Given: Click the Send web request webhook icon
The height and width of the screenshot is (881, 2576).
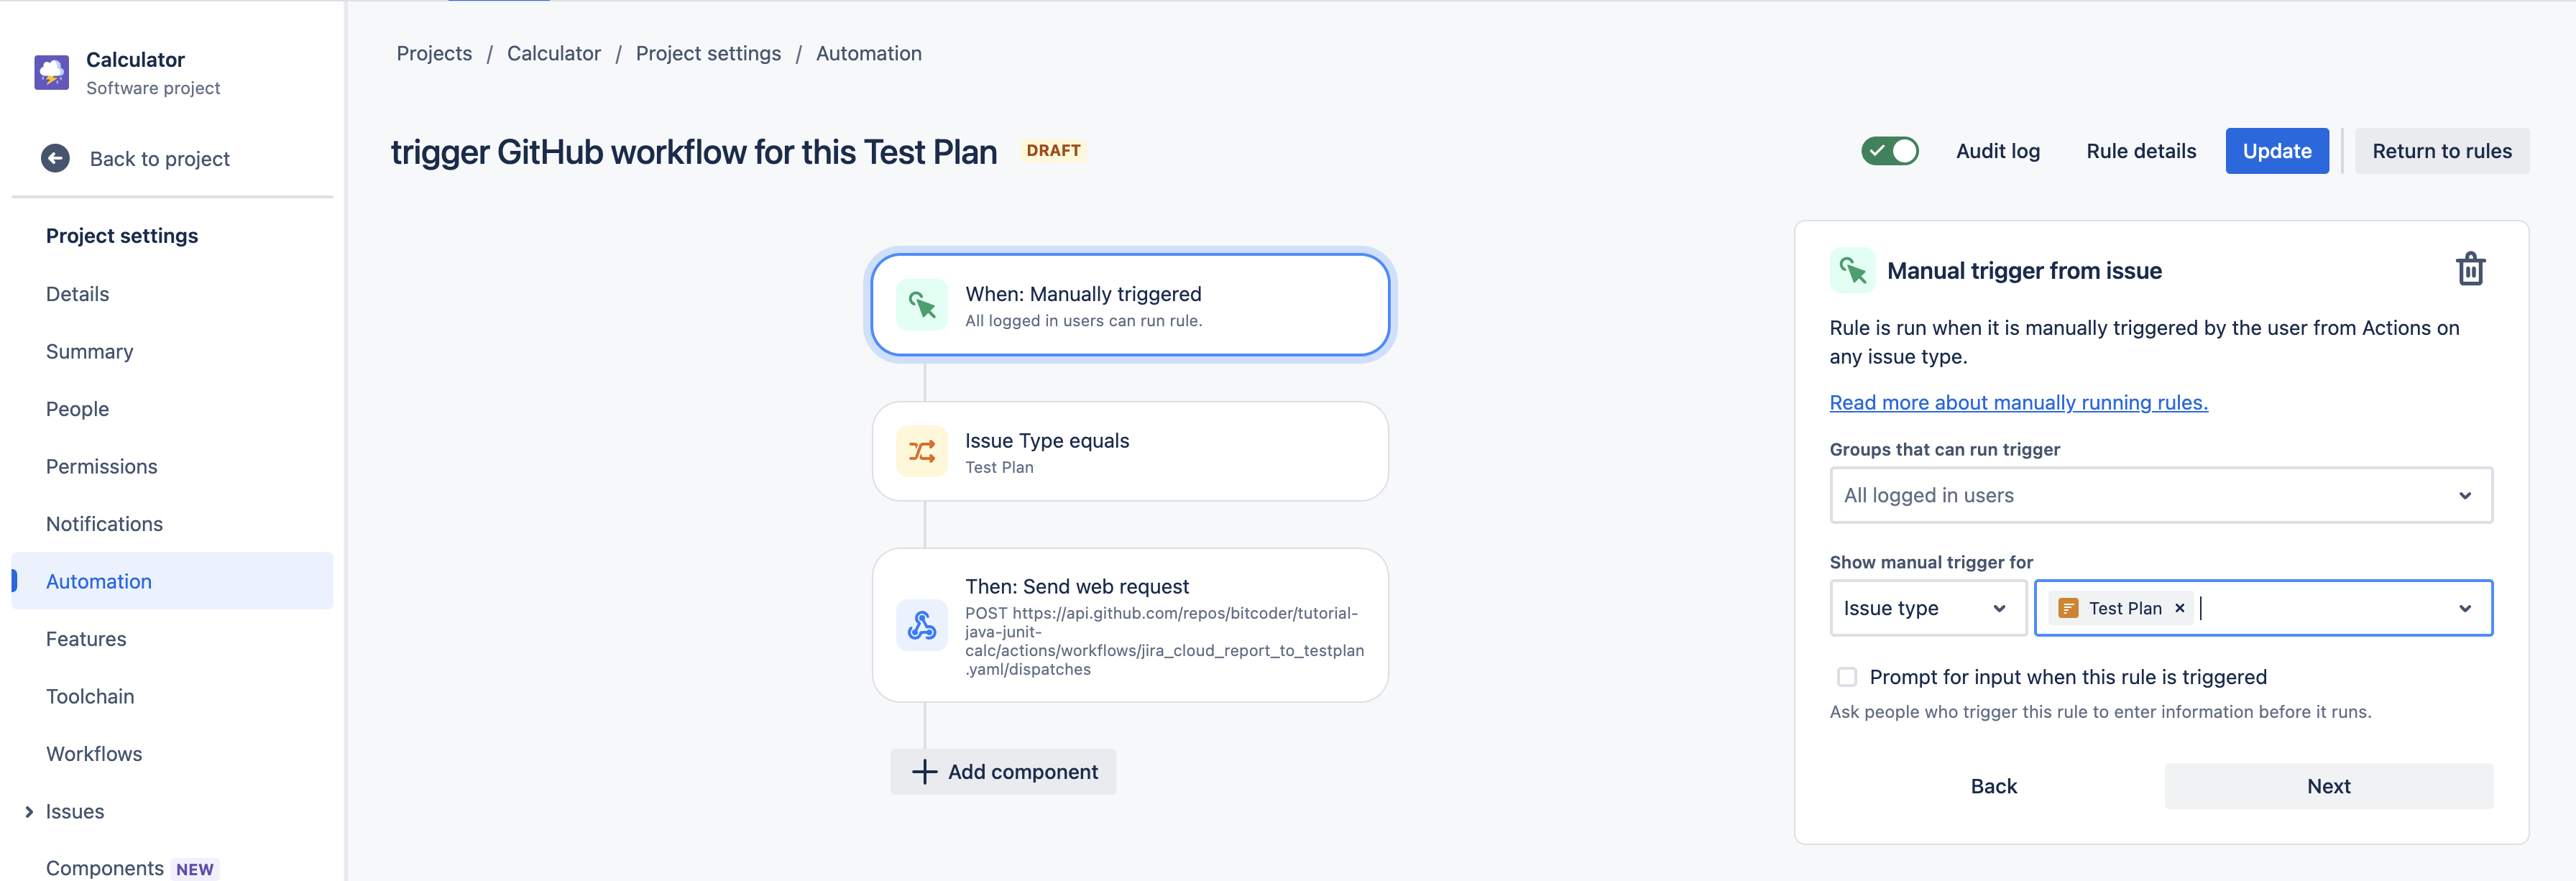Looking at the screenshot, I should [x=921, y=625].
